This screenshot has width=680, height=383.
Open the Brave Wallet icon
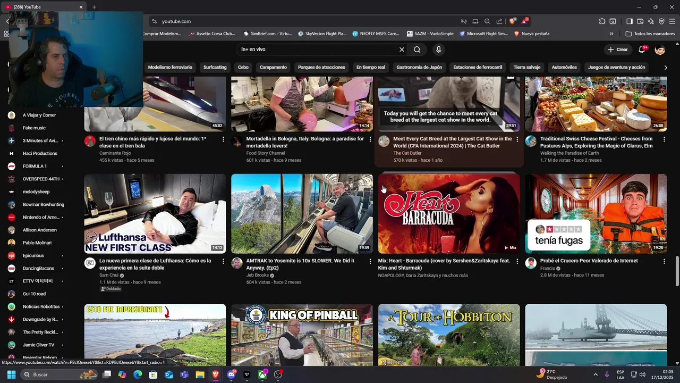click(640, 21)
